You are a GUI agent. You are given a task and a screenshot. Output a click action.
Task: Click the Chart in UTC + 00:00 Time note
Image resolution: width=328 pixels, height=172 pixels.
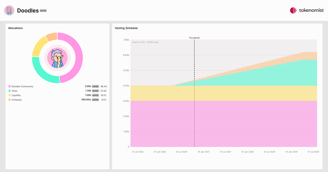145,42
